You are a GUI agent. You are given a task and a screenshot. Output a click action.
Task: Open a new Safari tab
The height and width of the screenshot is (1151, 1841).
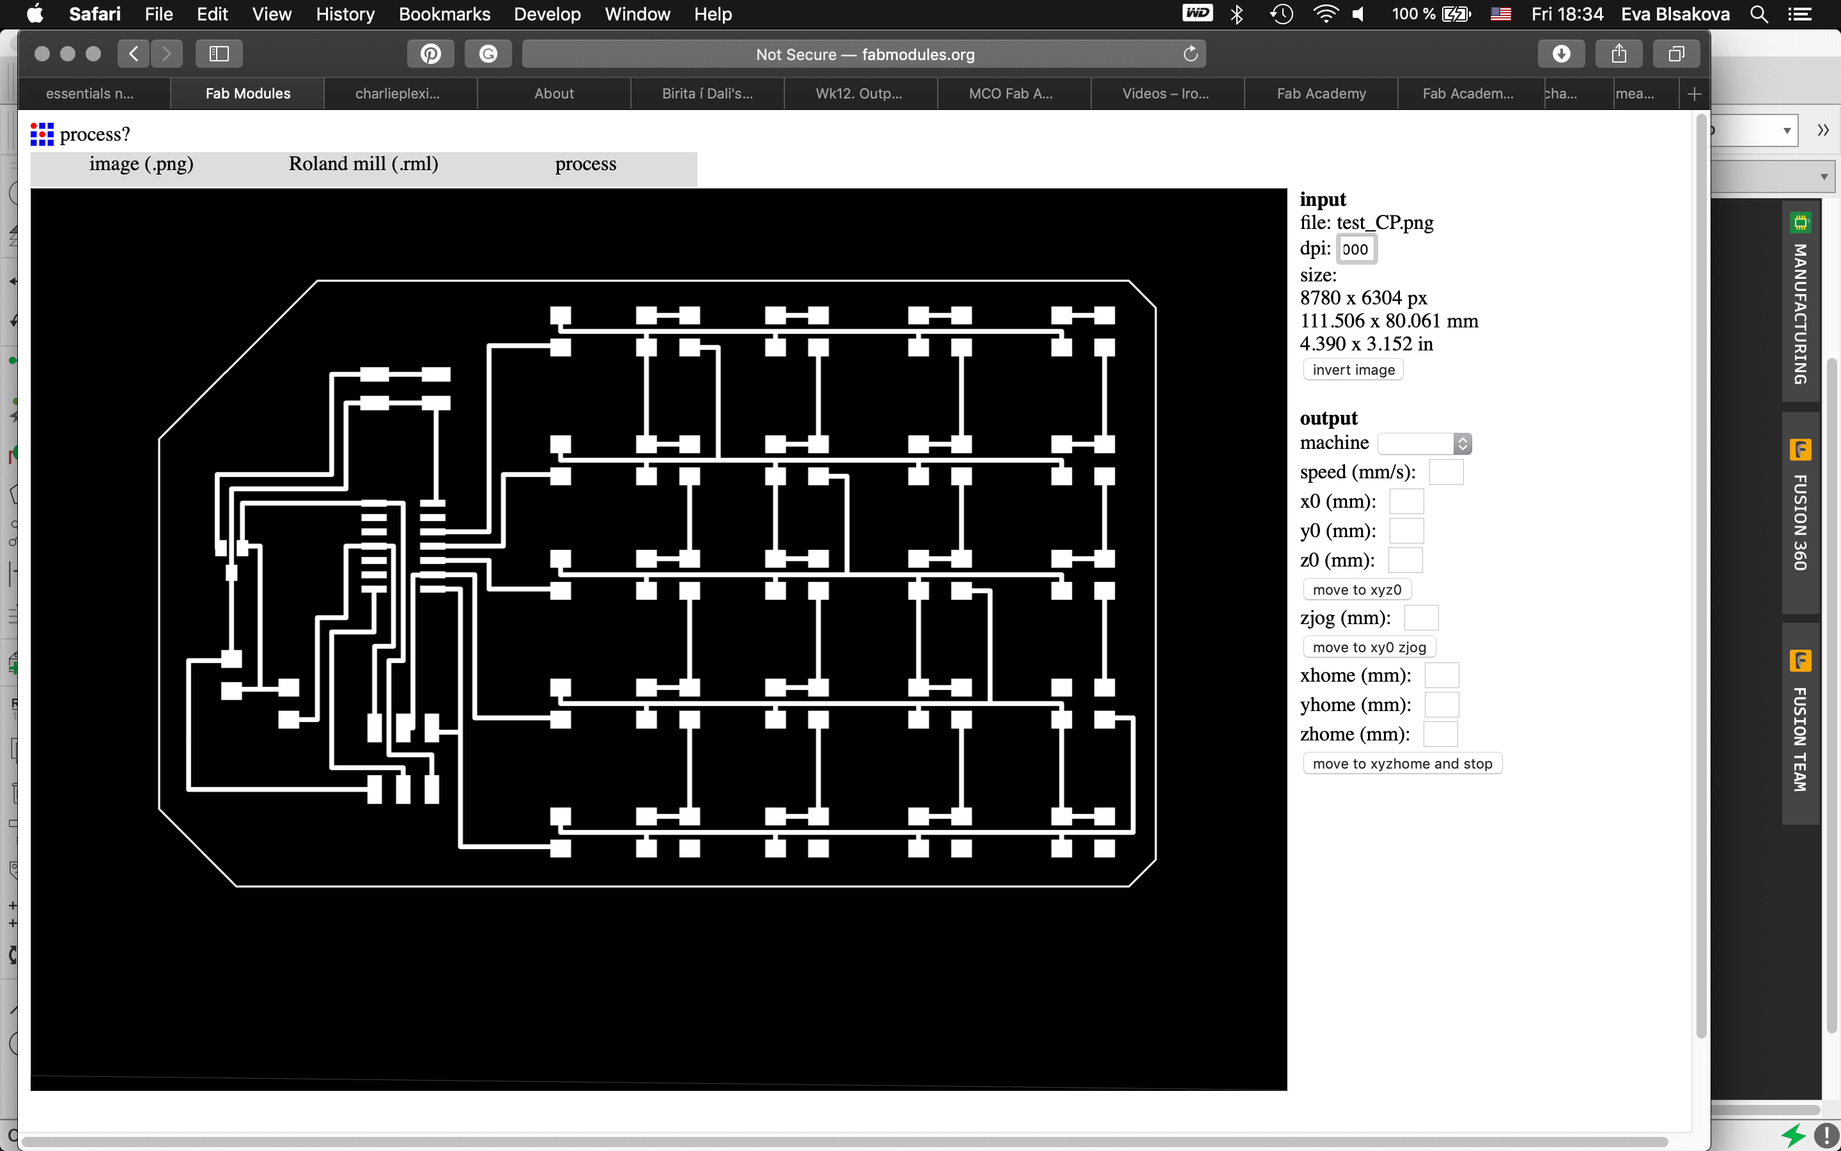[1694, 93]
